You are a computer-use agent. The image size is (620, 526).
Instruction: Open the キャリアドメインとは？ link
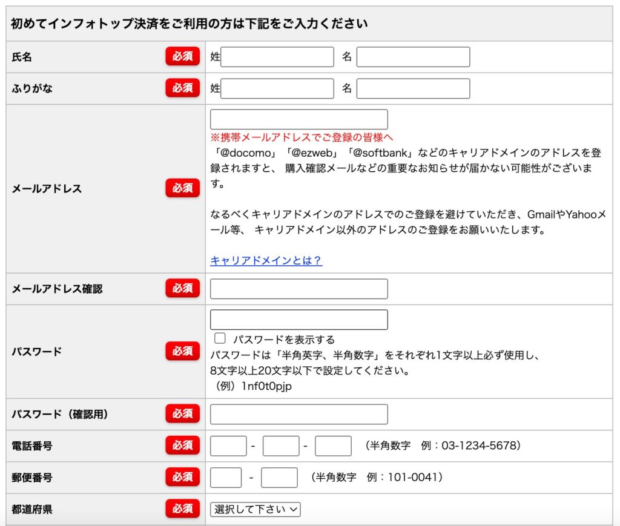coord(266,260)
